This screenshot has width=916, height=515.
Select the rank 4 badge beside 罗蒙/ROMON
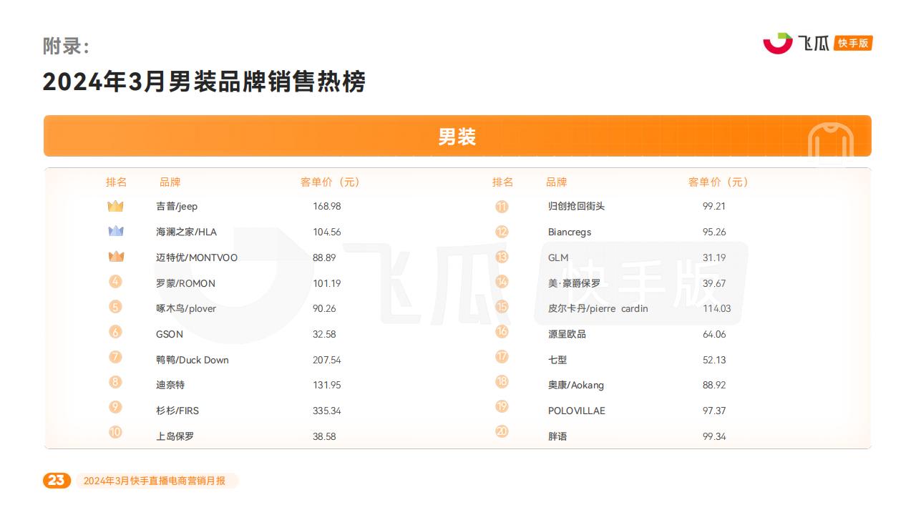point(115,282)
